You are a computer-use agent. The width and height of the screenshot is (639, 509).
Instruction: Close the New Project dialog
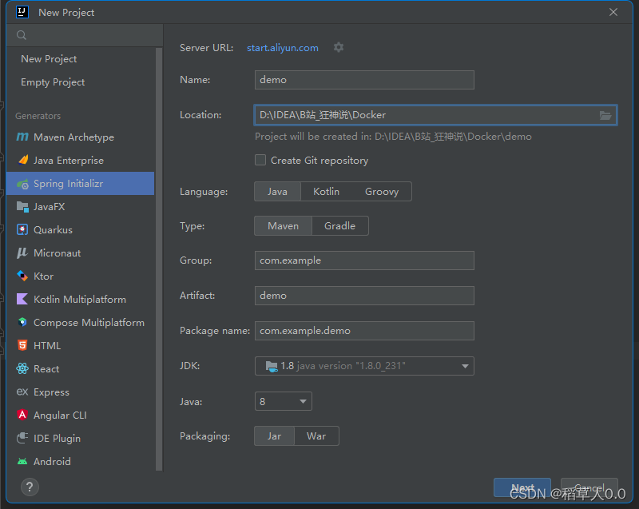[613, 12]
